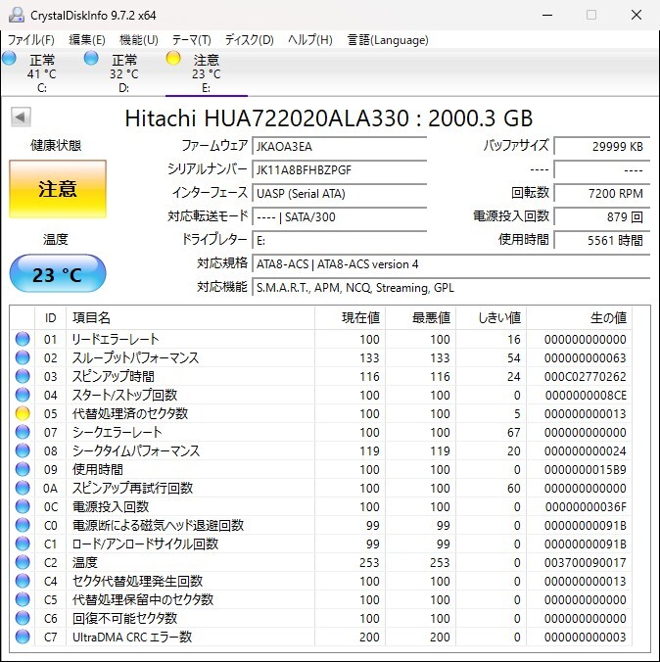Click status icon of 電源断による磁気ヘッド退避回数 row

[23, 525]
